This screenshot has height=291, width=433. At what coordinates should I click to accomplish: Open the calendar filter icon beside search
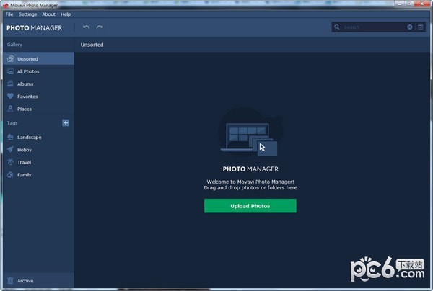(x=421, y=27)
